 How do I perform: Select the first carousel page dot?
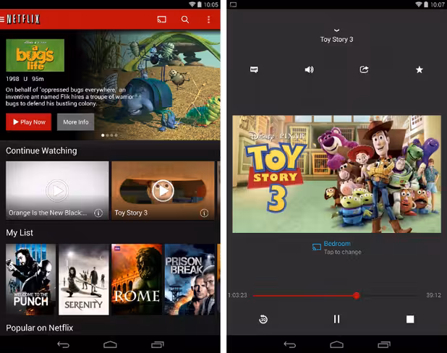(103, 135)
